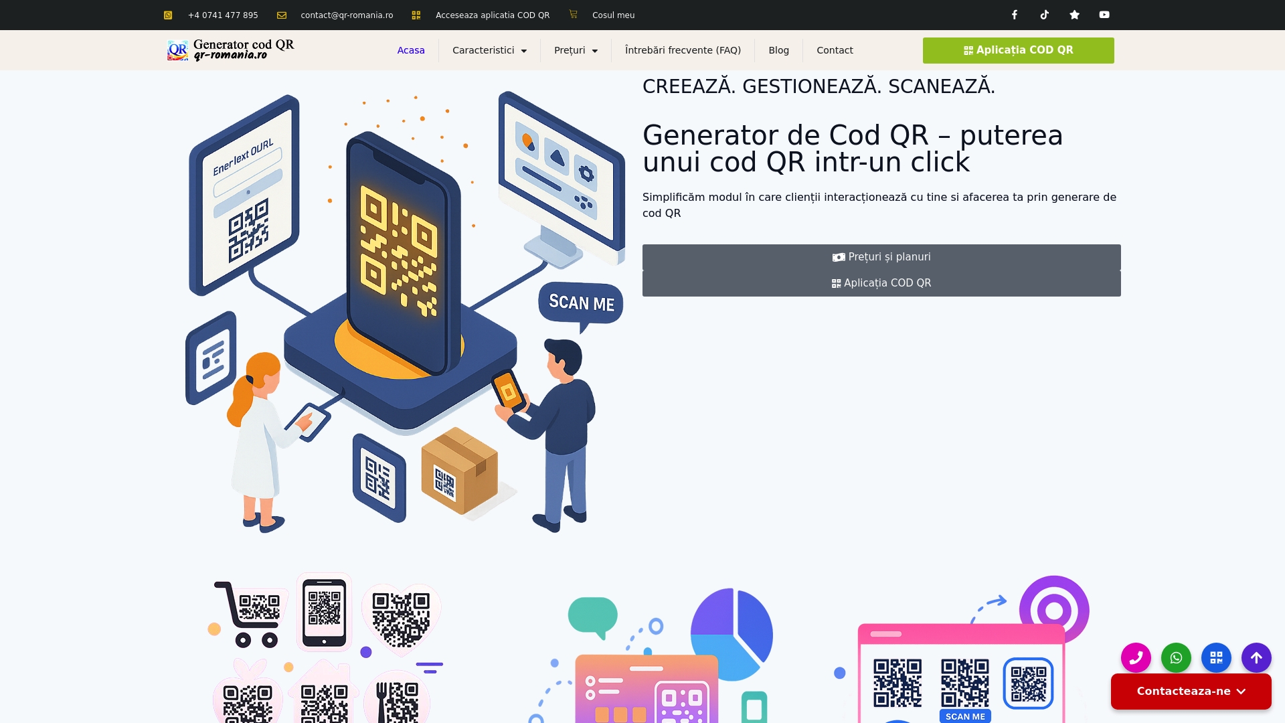Open Cosul meu cart icon
Viewport: 1285px width, 723px height.
tap(573, 14)
